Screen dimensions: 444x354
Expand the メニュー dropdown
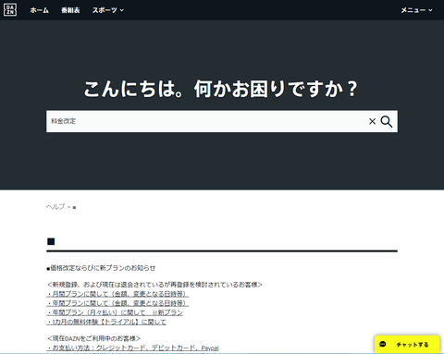(x=416, y=10)
